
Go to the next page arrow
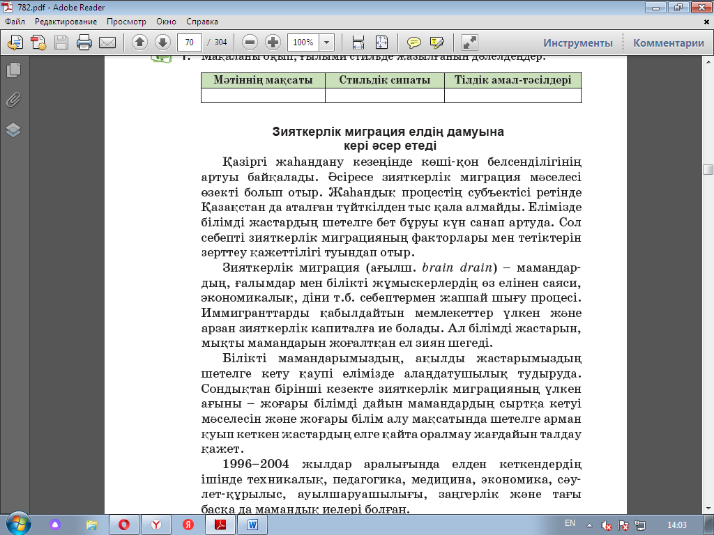(x=162, y=42)
